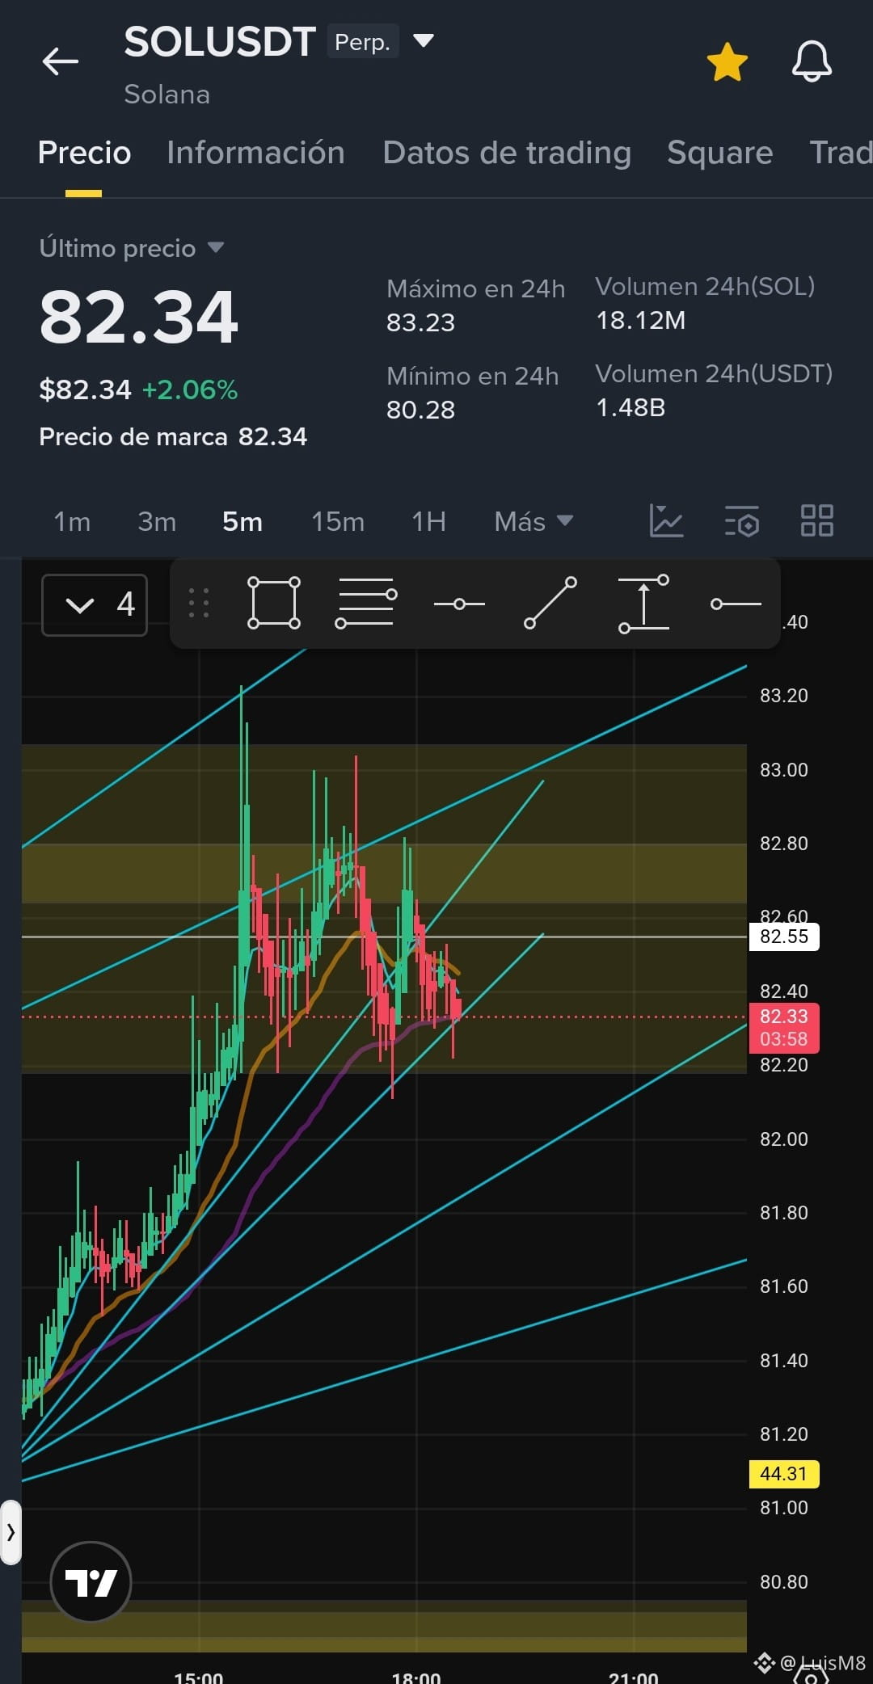Image resolution: width=873 pixels, height=1684 pixels.
Task: Select the 1H timeframe
Action: point(428,522)
